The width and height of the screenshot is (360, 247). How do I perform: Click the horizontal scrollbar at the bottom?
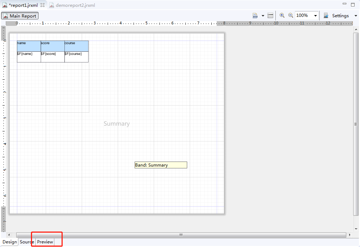180,235
